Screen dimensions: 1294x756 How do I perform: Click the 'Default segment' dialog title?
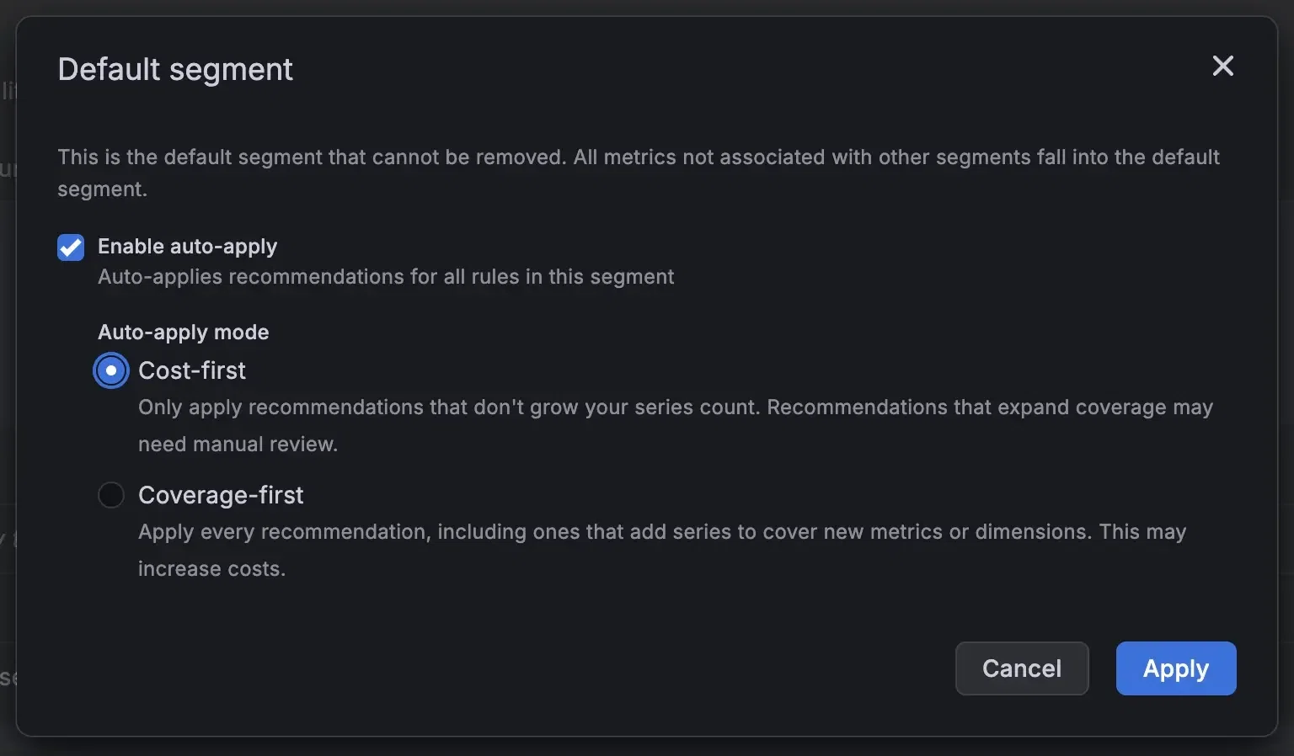[175, 69]
